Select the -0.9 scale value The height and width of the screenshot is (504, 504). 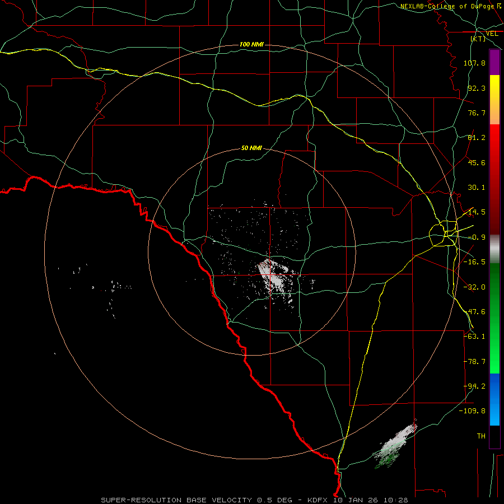477,237
